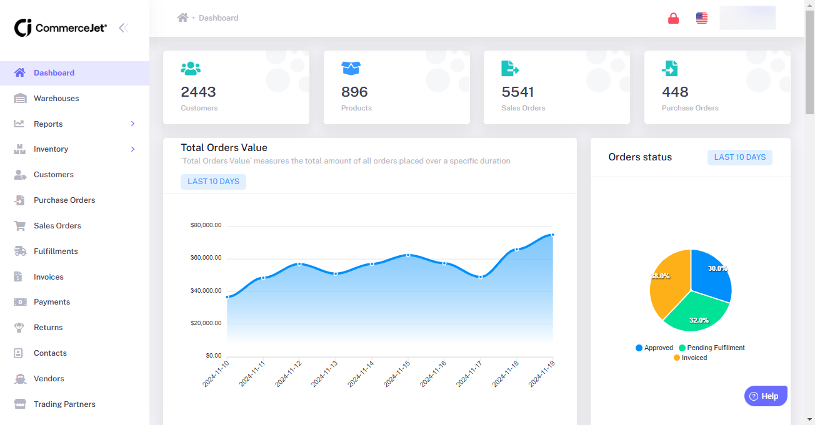
Task: Click the Dashboard home icon in sidebar
Action: (x=20, y=72)
